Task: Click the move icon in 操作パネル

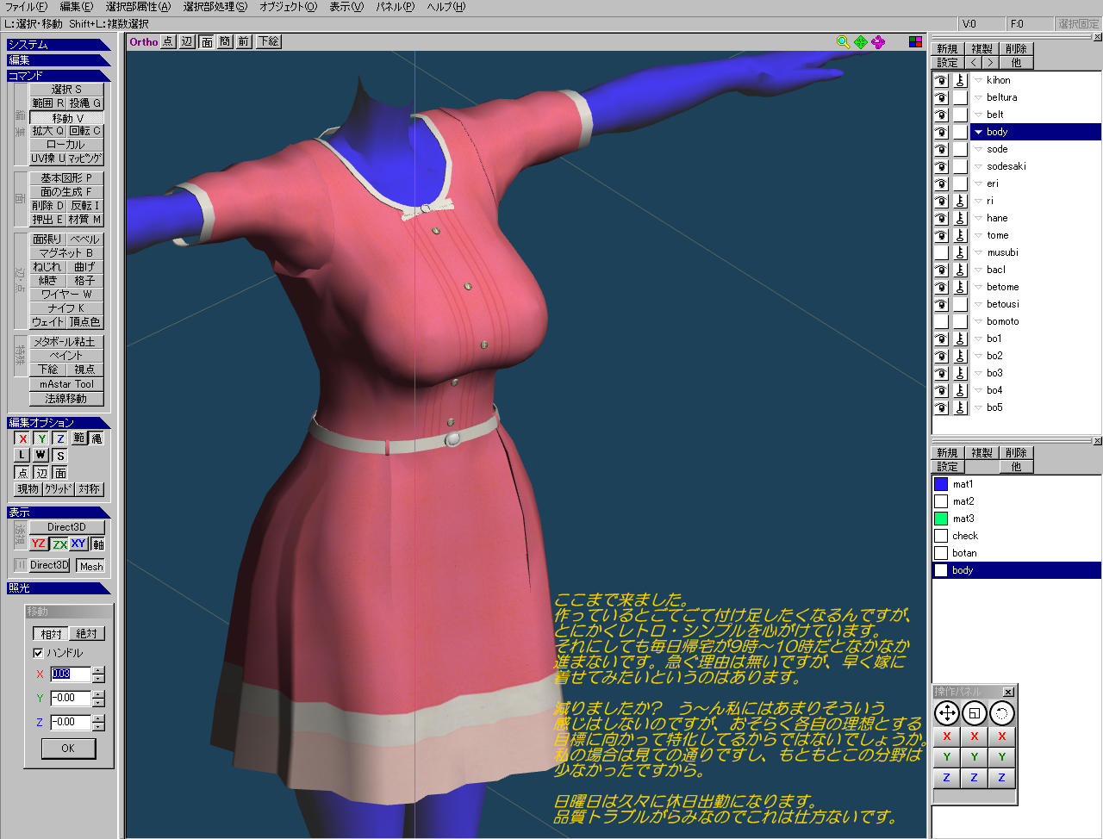Action: coord(947,713)
